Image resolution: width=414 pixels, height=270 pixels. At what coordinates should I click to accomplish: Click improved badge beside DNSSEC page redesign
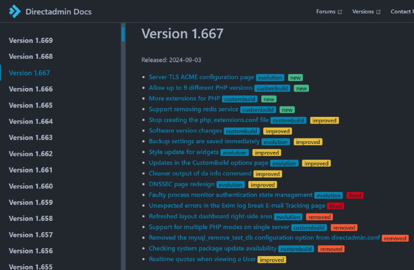263,185
